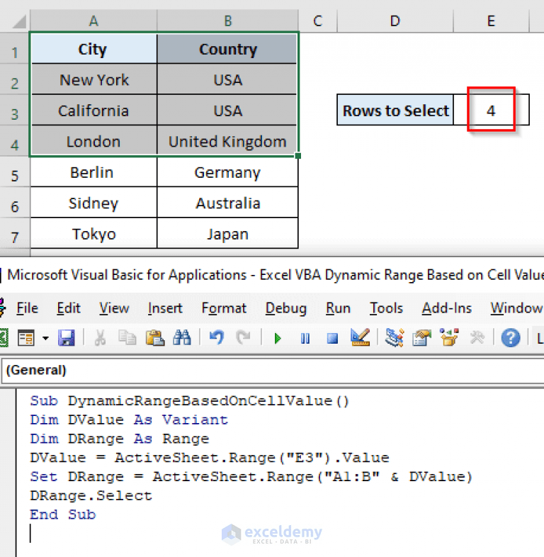Screen dimensions: 544x557
Task: Open the Window menu
Action: 516,308
